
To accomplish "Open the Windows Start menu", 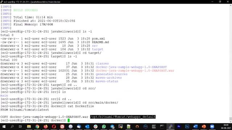I will 4,126.
